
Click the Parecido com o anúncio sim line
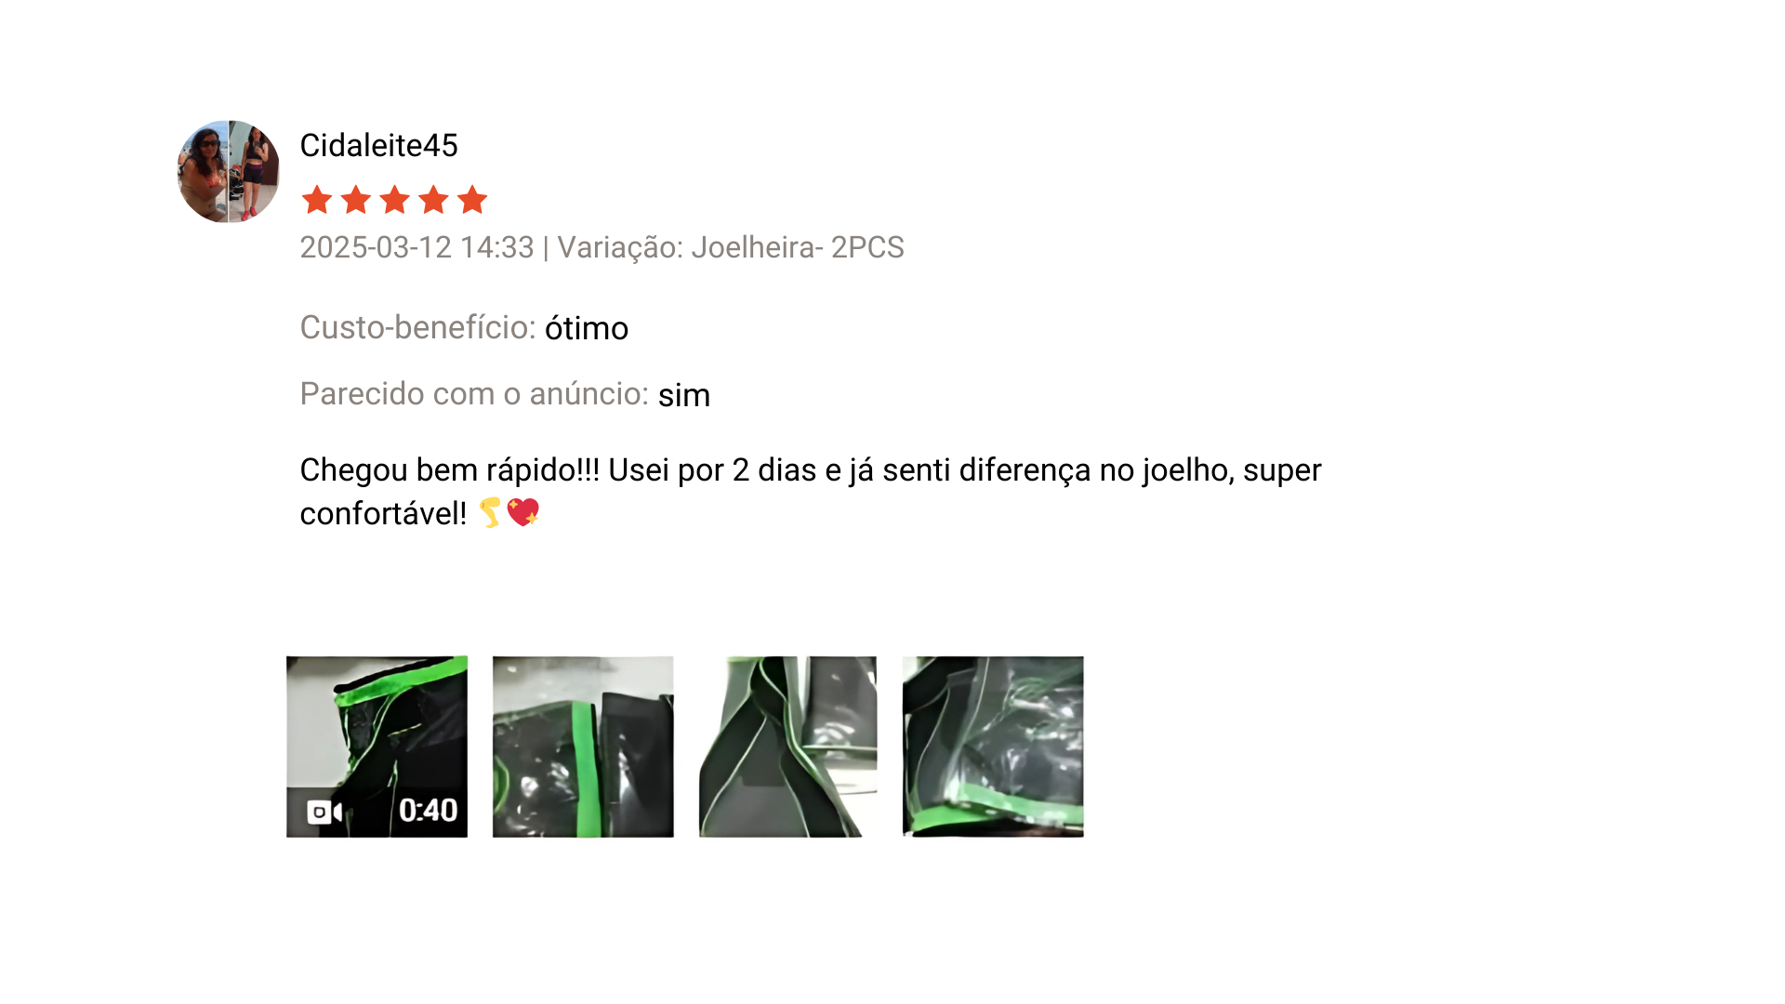click(505, 394)
